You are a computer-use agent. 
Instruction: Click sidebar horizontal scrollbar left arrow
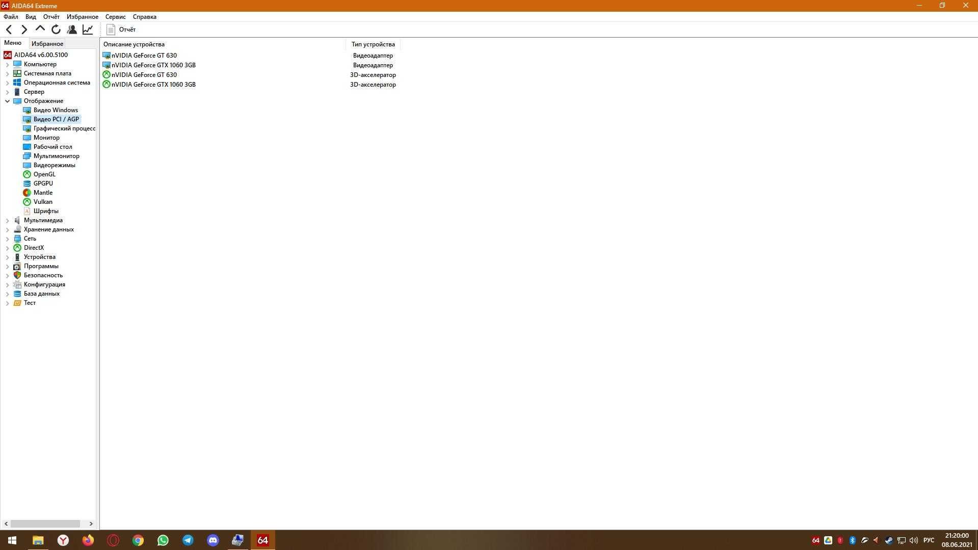coord(6,523)
